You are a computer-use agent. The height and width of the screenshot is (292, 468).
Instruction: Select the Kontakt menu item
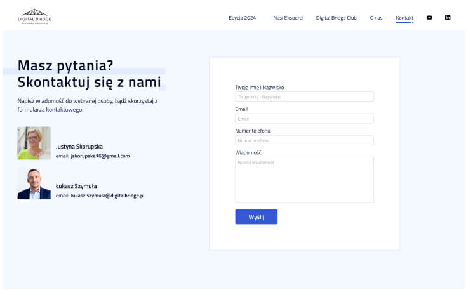click(404, 18)
